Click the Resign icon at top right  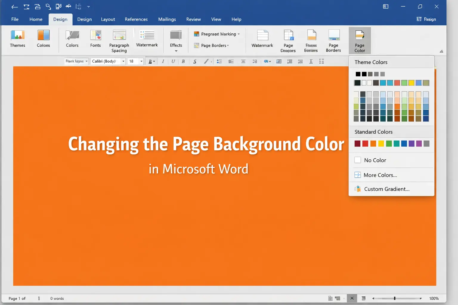tap(419, 19)
